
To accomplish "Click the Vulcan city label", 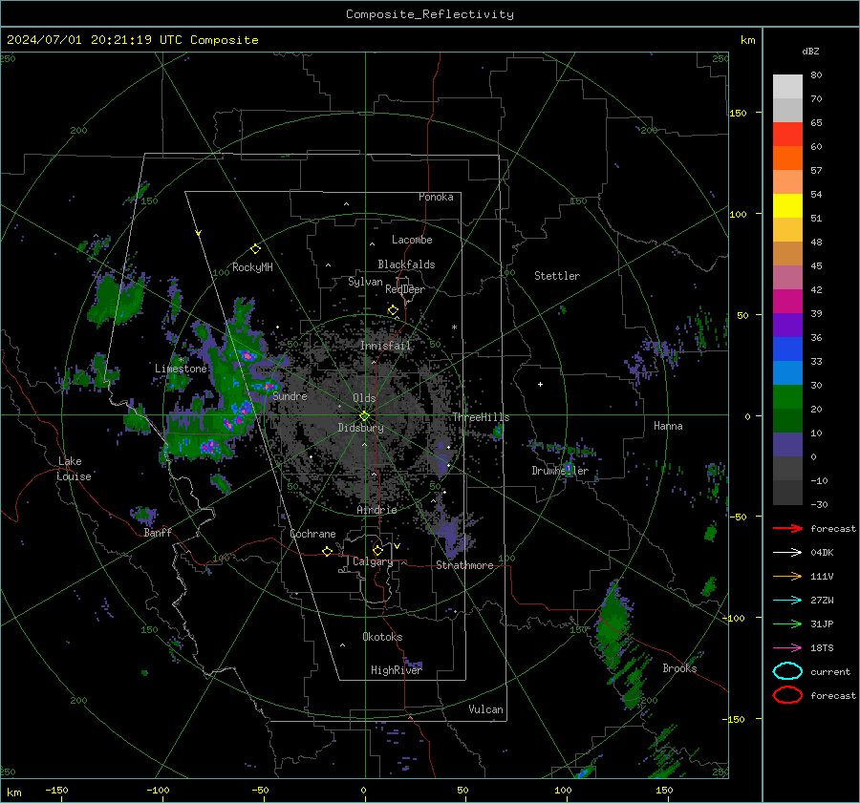I will point(485,709).
